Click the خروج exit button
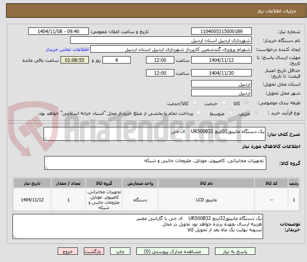 68,251
